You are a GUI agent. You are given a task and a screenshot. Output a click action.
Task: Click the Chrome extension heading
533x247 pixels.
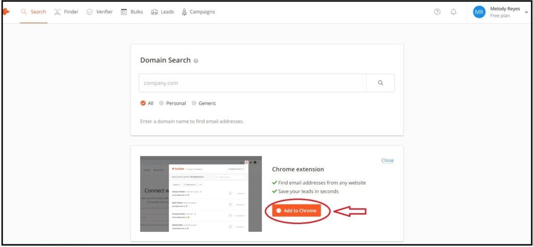tap(298, 169)
